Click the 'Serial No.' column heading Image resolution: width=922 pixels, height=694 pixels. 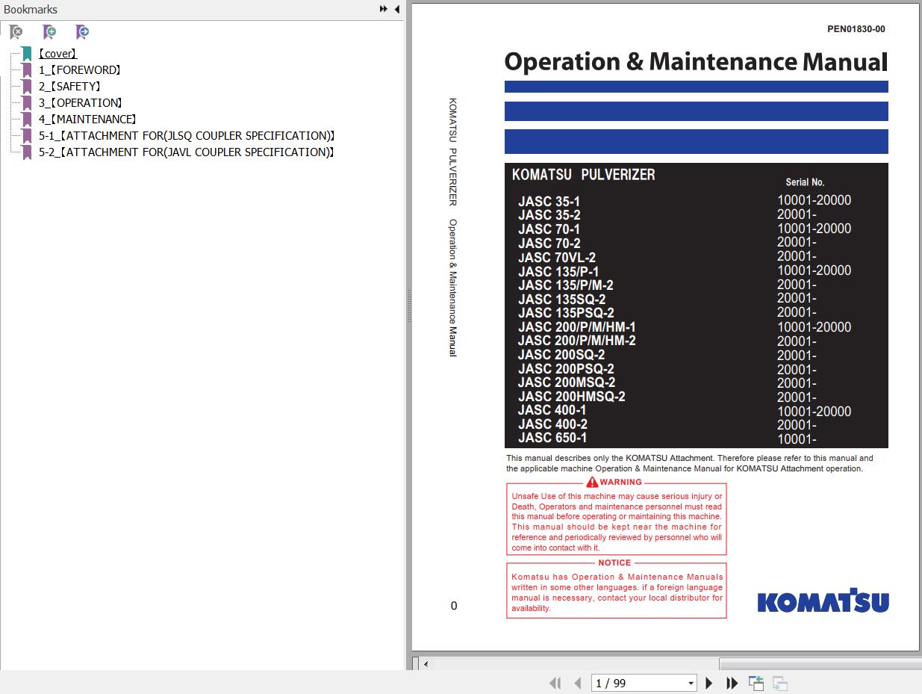[x=805, y=182]
